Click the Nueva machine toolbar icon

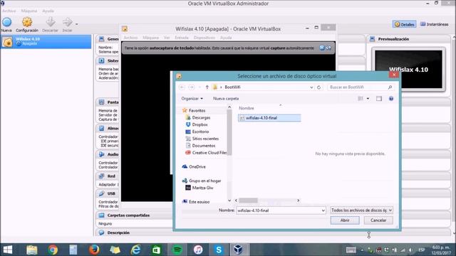tap(6, 22)
